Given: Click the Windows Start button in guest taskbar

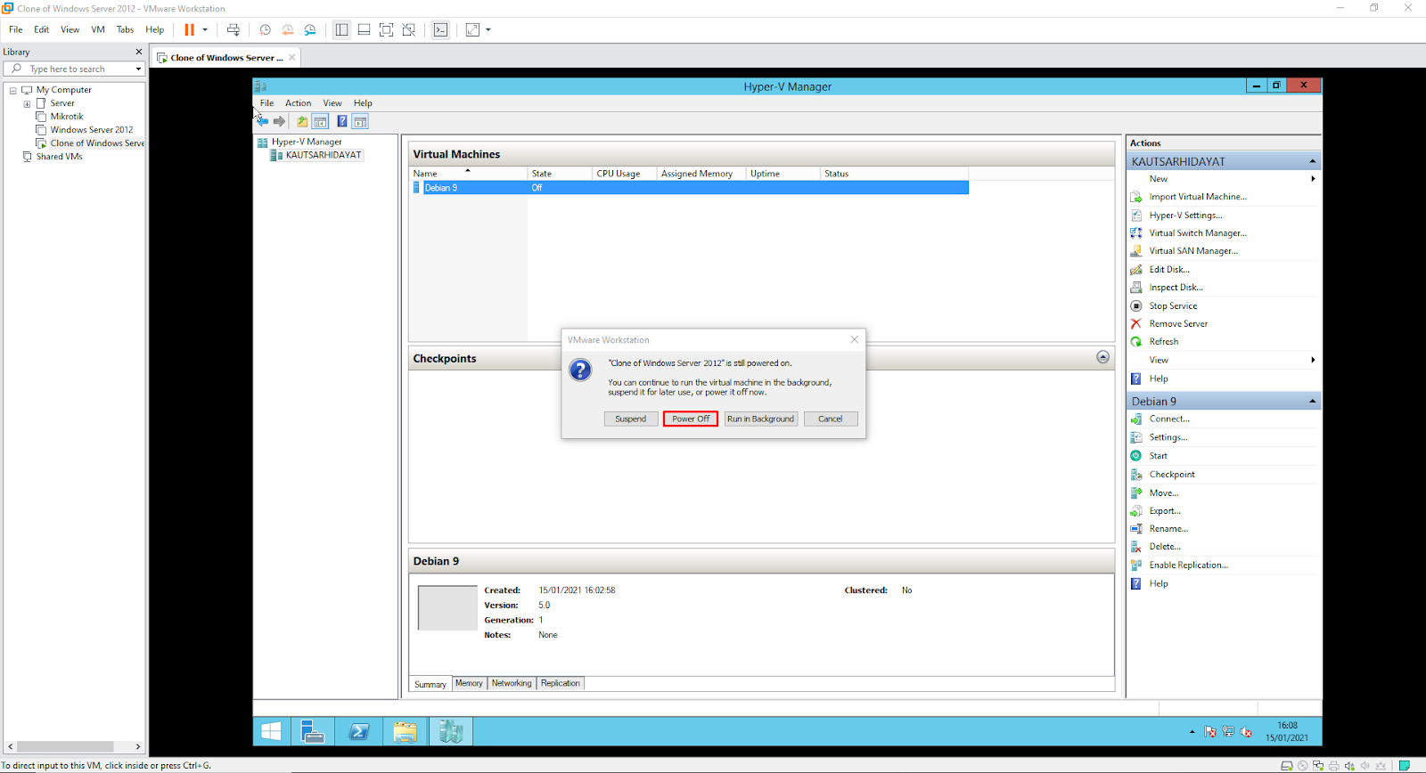Looking at the screenshot, I should [x=271, y=732].
